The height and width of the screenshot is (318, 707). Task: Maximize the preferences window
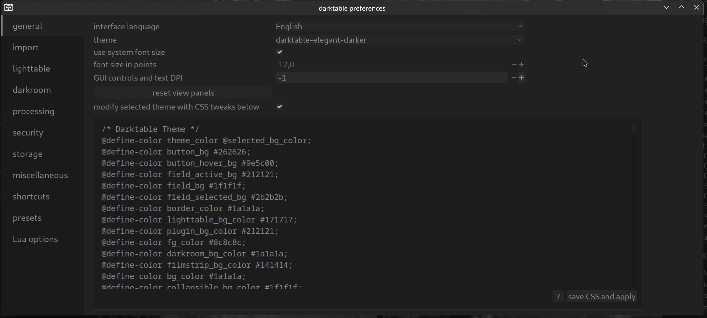[681, 7]
